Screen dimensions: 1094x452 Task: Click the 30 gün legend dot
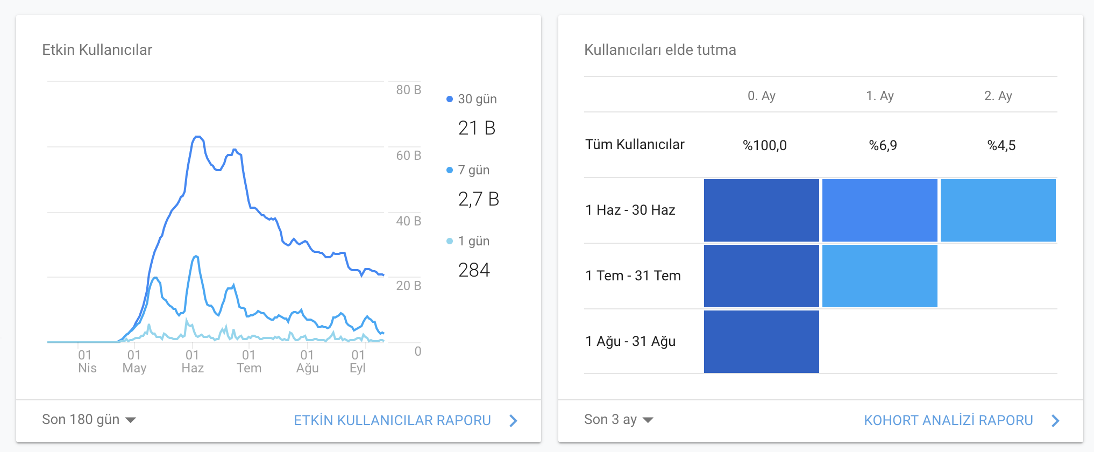[450, 99]
